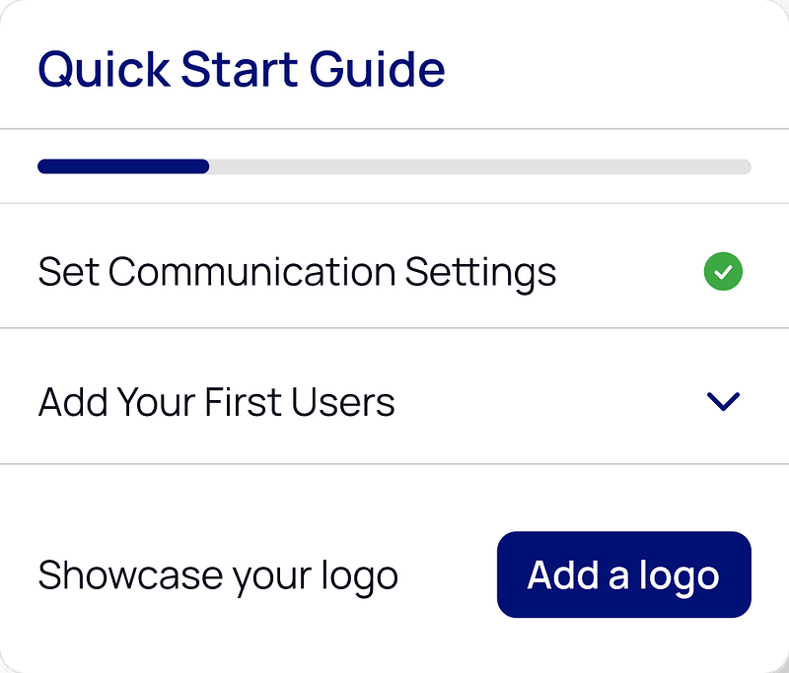The image size is (789, 673).
Task: Click the word logo in Showcase your logo
Action: pyautogui.click(x=360, y=577)
